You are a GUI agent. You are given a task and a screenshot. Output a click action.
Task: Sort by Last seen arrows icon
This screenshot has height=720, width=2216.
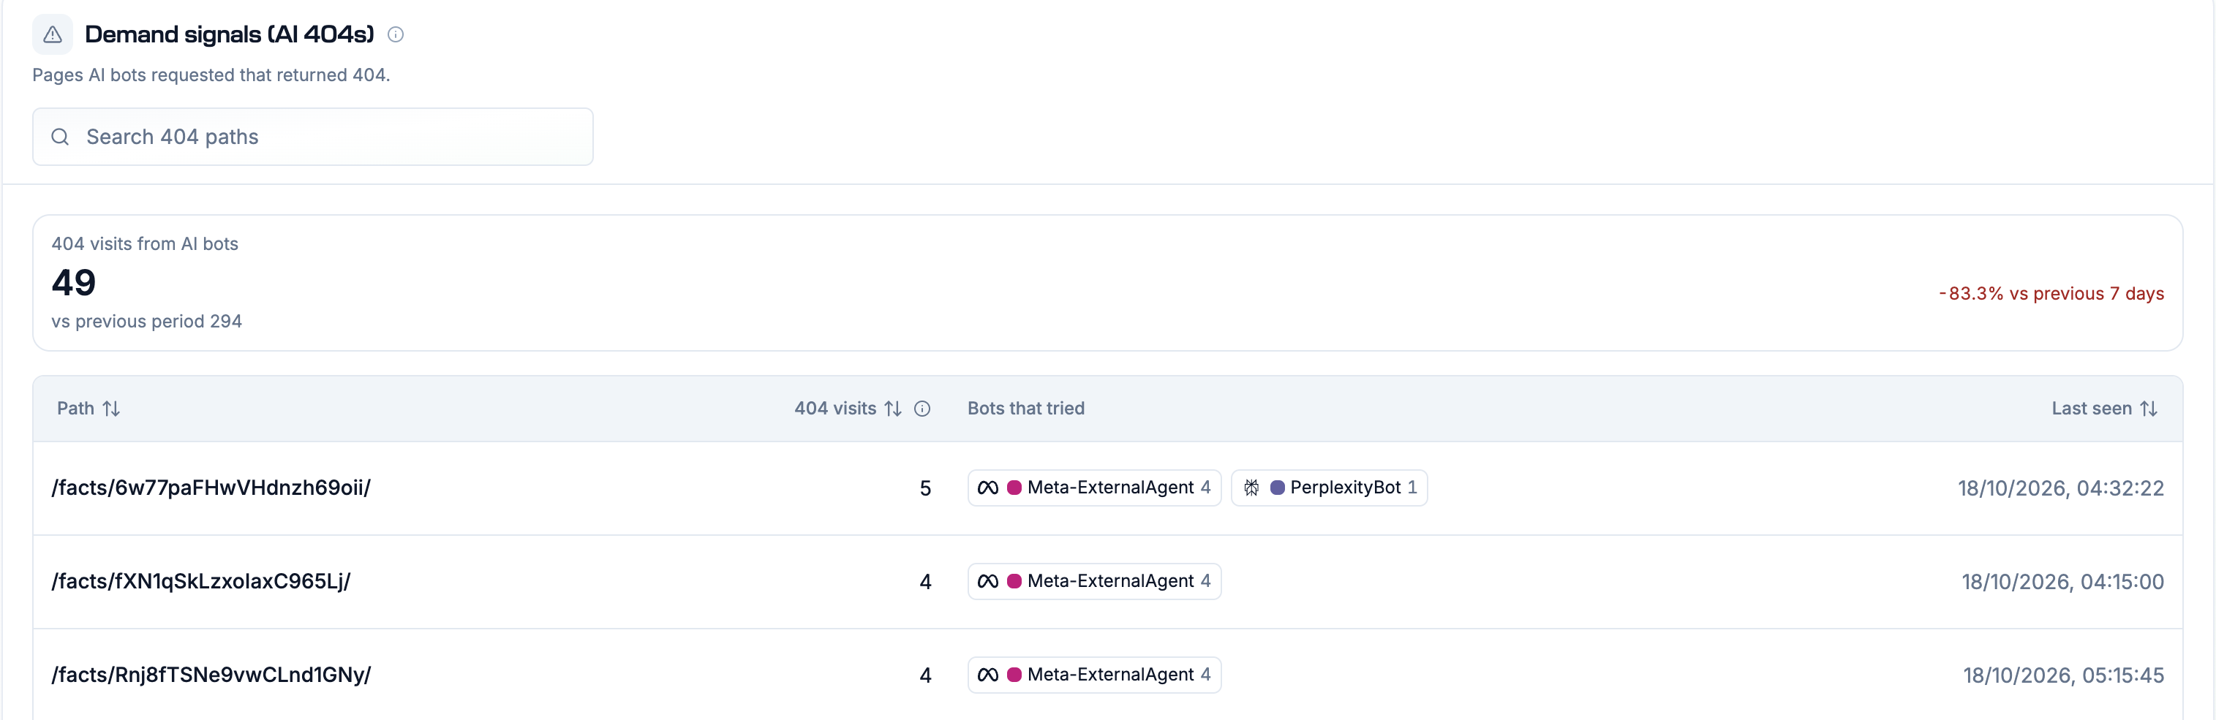coord(2149,409)
